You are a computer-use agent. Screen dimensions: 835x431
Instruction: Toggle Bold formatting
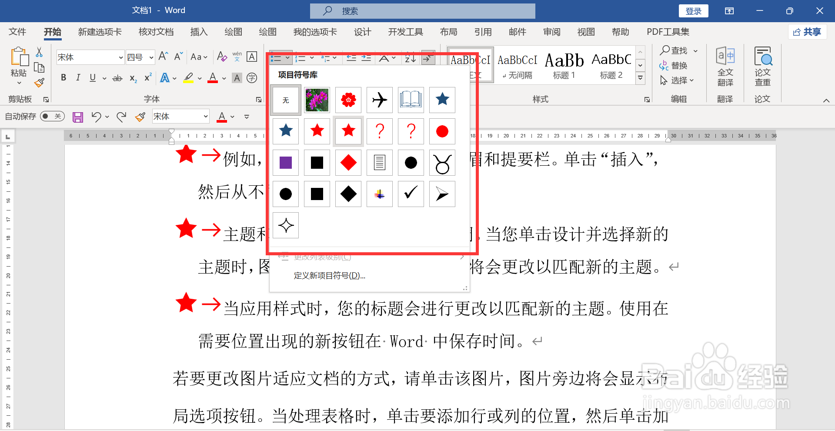pos(63,78)
